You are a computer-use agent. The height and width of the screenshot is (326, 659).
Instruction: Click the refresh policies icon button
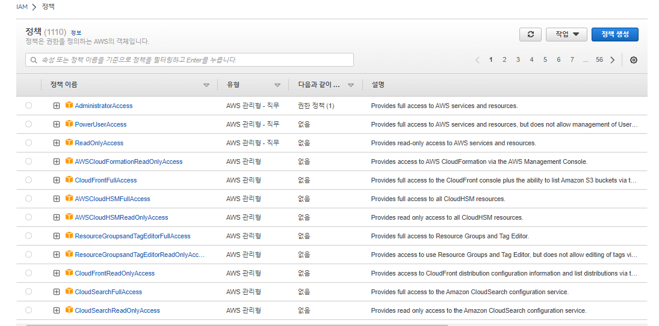pyautogui.click(x=530, y=34)
